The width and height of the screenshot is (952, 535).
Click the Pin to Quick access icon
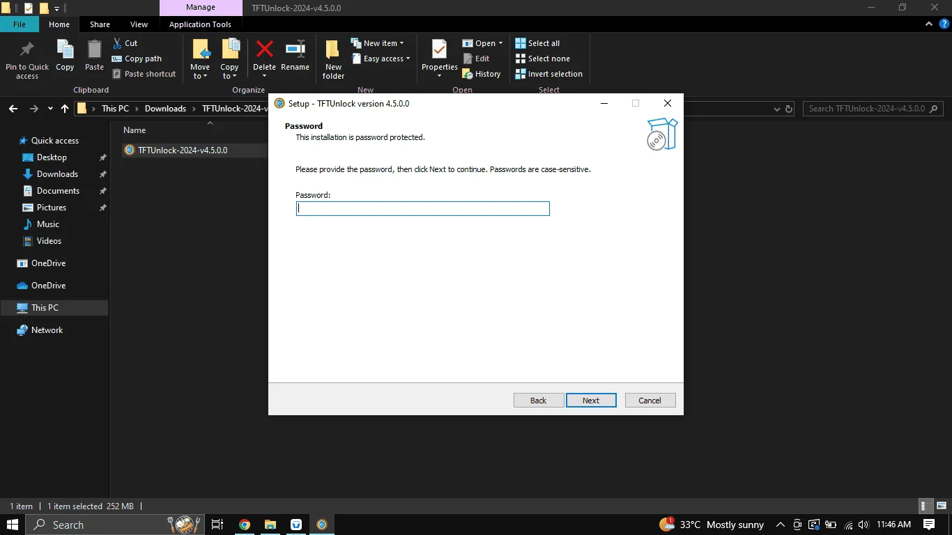pos(27,49)
